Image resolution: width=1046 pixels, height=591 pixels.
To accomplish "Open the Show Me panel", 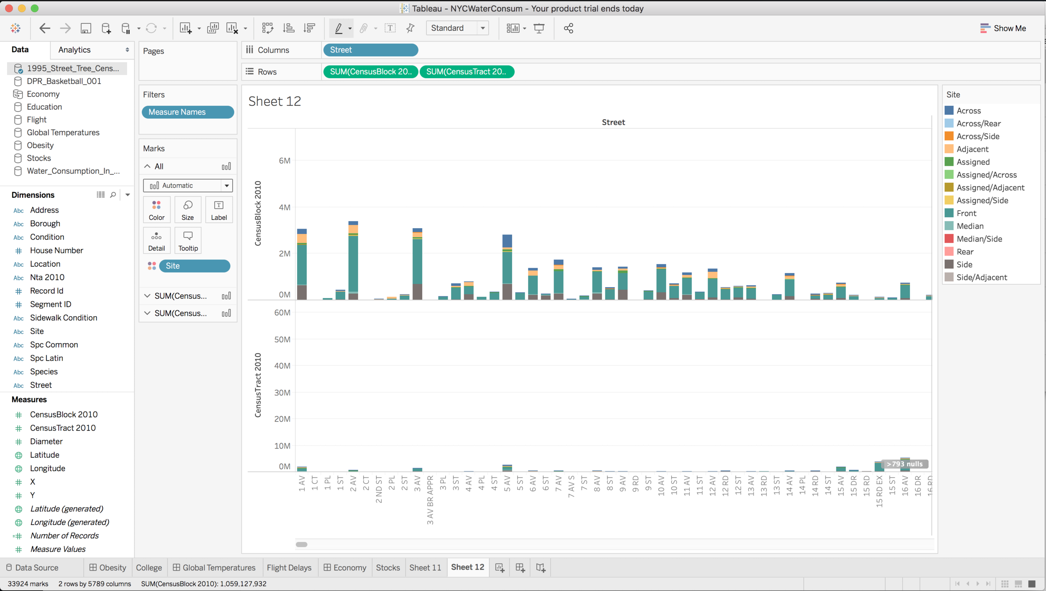I will [x=1003, y=28].
